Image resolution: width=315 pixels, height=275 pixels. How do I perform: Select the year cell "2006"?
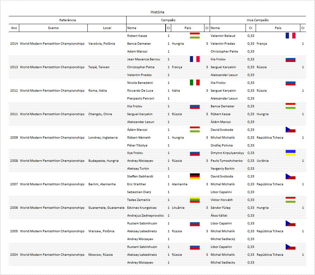[14, 208]
